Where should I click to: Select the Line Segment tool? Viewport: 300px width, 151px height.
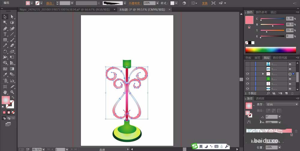[12, 34]
